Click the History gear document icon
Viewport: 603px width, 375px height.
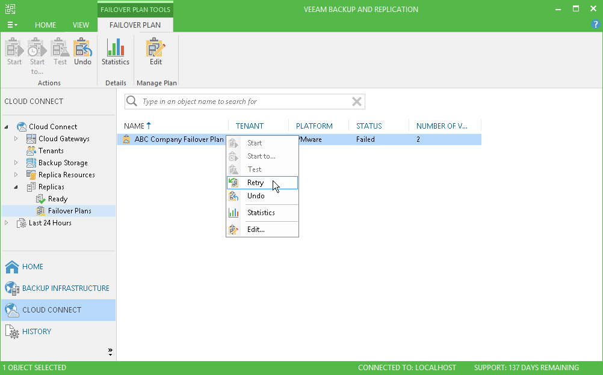(12, 332)
